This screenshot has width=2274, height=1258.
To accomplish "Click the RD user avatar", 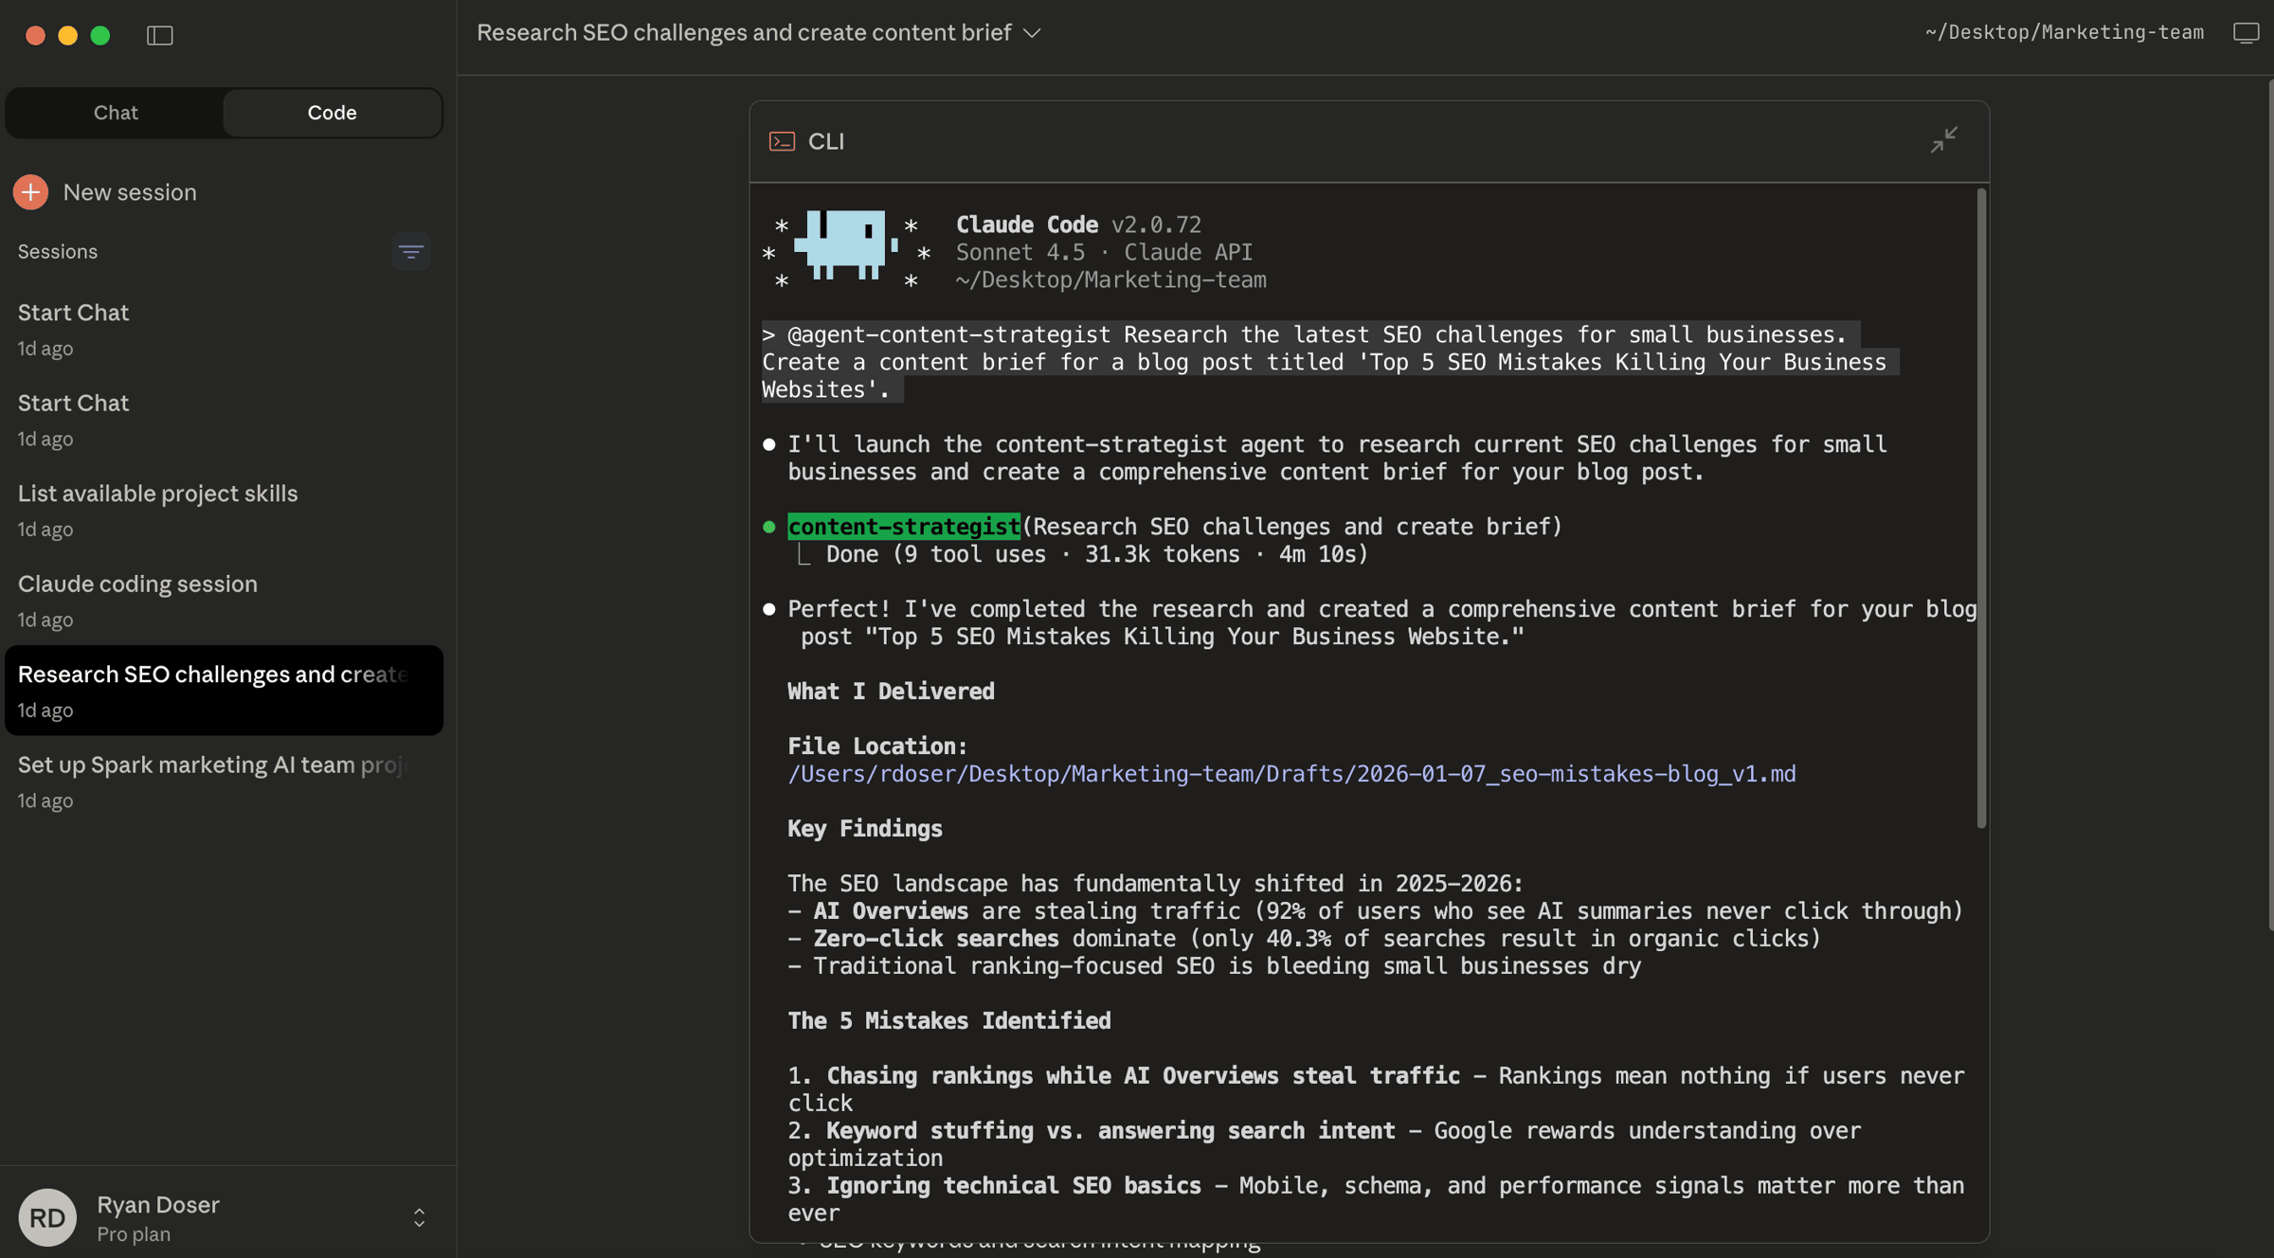I will (47, 1217).
